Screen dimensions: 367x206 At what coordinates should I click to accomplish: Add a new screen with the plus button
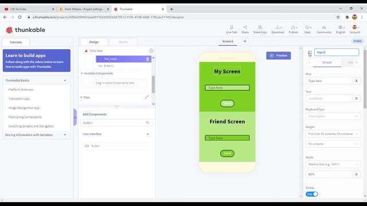tap(245, 41)
